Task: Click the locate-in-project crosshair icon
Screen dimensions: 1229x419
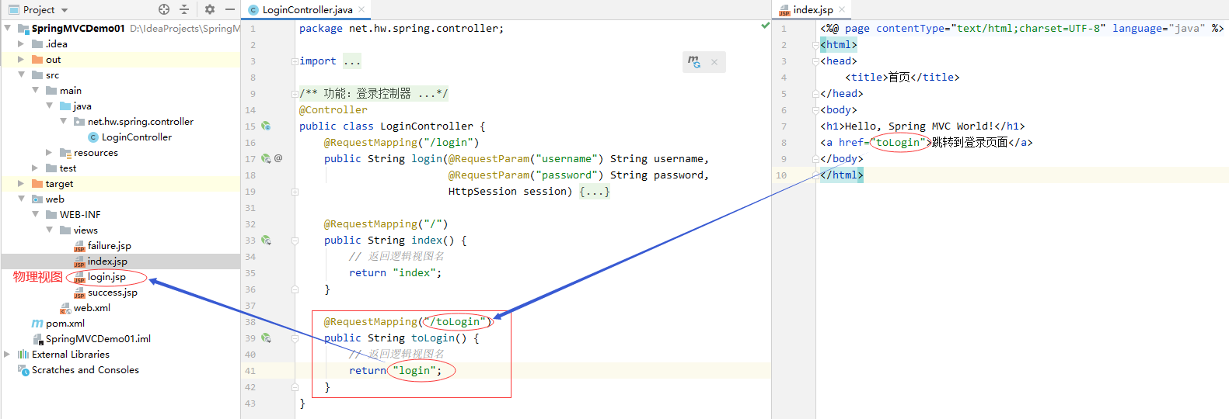Action: 164,9
